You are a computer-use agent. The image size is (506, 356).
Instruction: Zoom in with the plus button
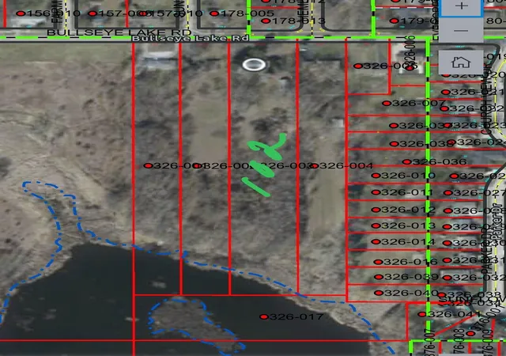pos(462,6)
